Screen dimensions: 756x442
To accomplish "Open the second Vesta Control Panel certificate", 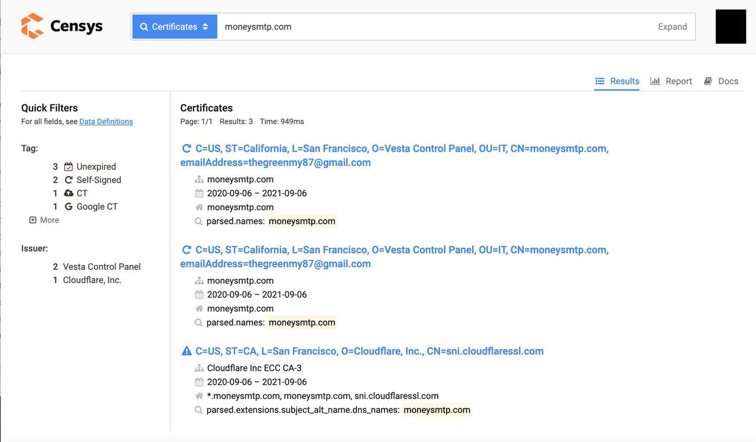I will click(395, 257).
